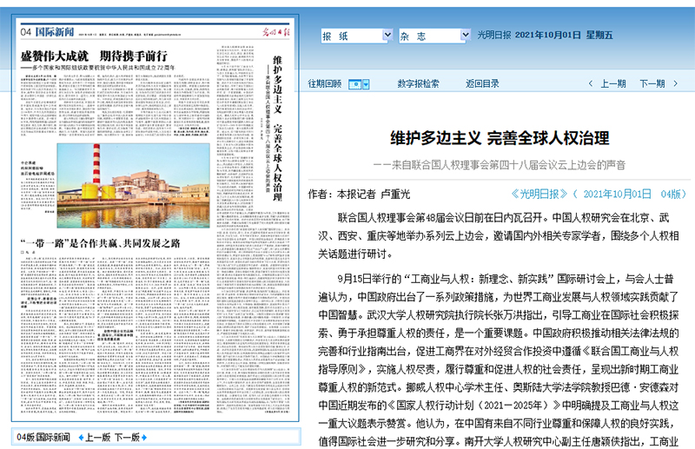Click the left arrow before 上一期
Screen dimensions: 695x449
point(592,84)
